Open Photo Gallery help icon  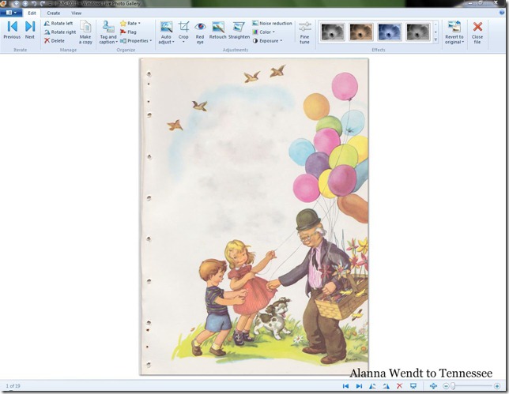(502, 13)
